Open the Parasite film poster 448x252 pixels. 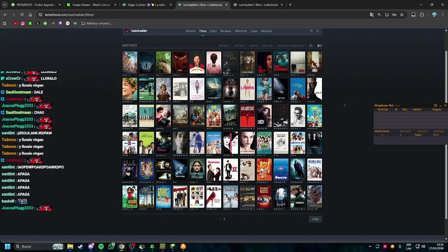coord(146,89)
